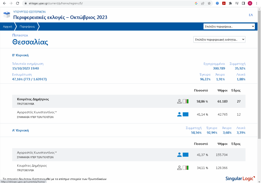Expand the 'Επιλέξτε περιφερειακή ενότητα...' dropdown
This screenshot has width=261, height=183.
(219, 40)
